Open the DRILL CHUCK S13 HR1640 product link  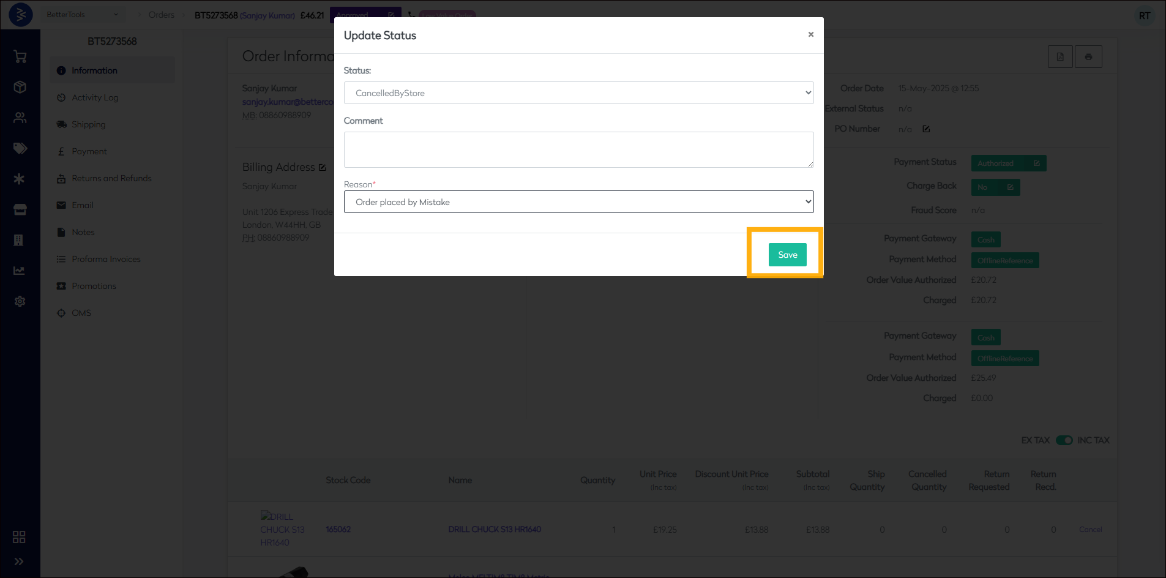pyautogui.click(x=495, y=530)
